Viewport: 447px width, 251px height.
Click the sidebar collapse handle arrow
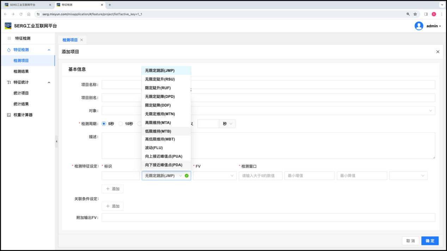[x=56, y=141]
